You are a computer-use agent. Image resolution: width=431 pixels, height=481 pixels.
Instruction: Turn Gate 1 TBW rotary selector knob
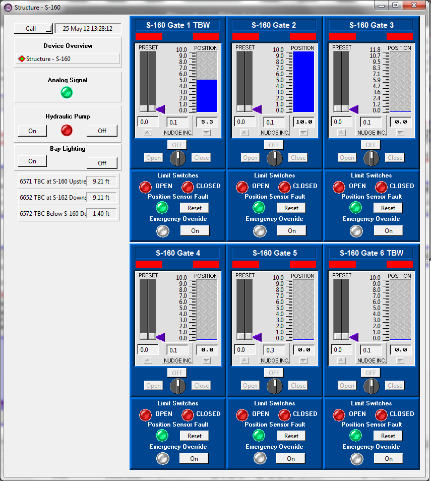pyautogui.click(x=178, y=158)
